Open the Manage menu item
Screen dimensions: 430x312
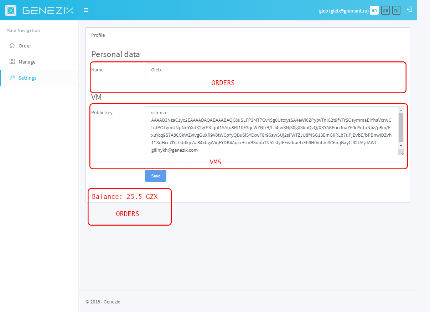pyautogui.click(x=27, y=62)
